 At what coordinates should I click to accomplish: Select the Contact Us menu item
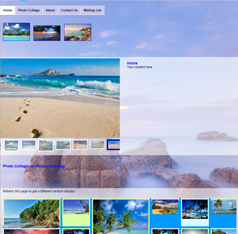click(x=69, y=10)
